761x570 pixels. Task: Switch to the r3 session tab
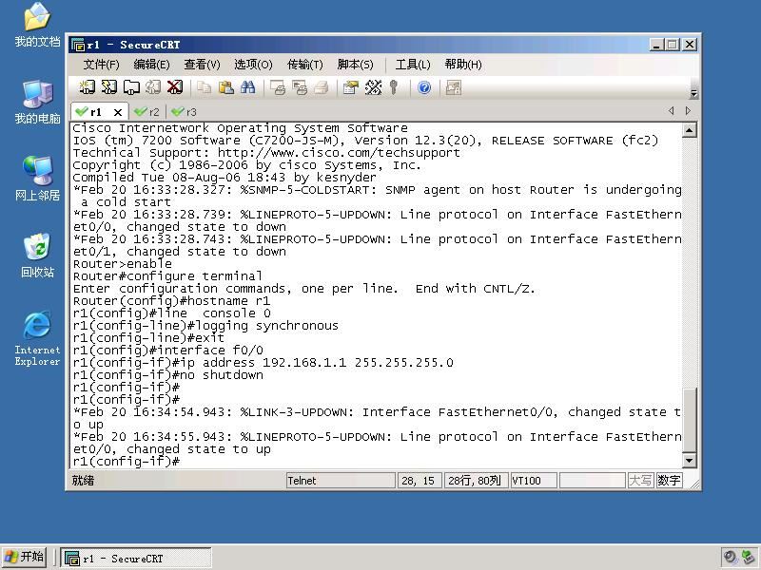point(185,112)
